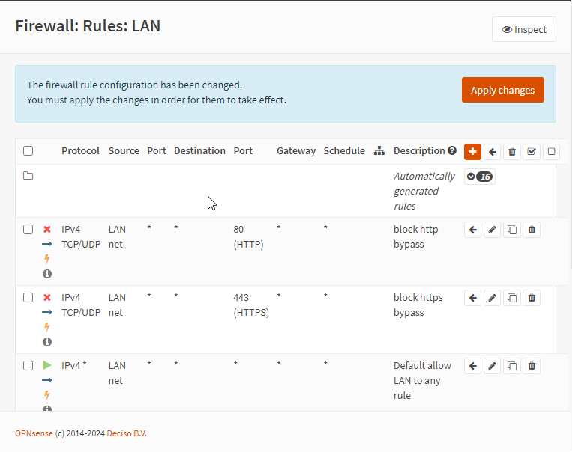This screenshot has height=452, width=572.
Task: Click the Apply changes button
Action: (x=502, y=90)
